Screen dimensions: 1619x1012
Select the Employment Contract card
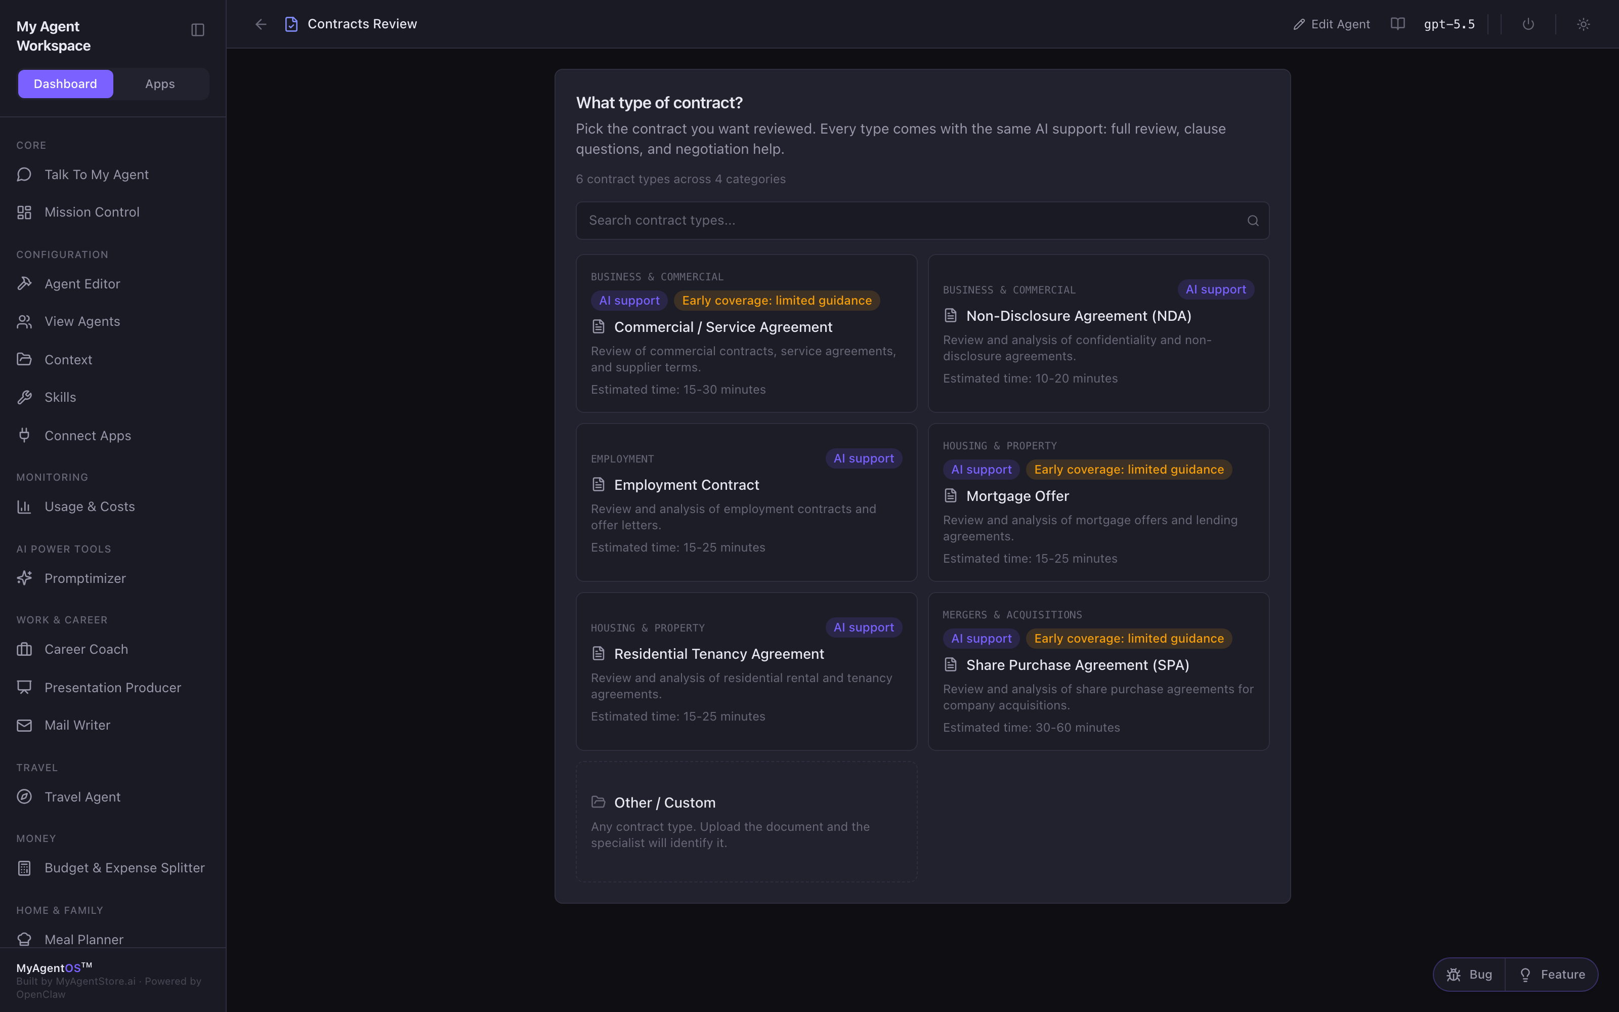pos(746,502)
